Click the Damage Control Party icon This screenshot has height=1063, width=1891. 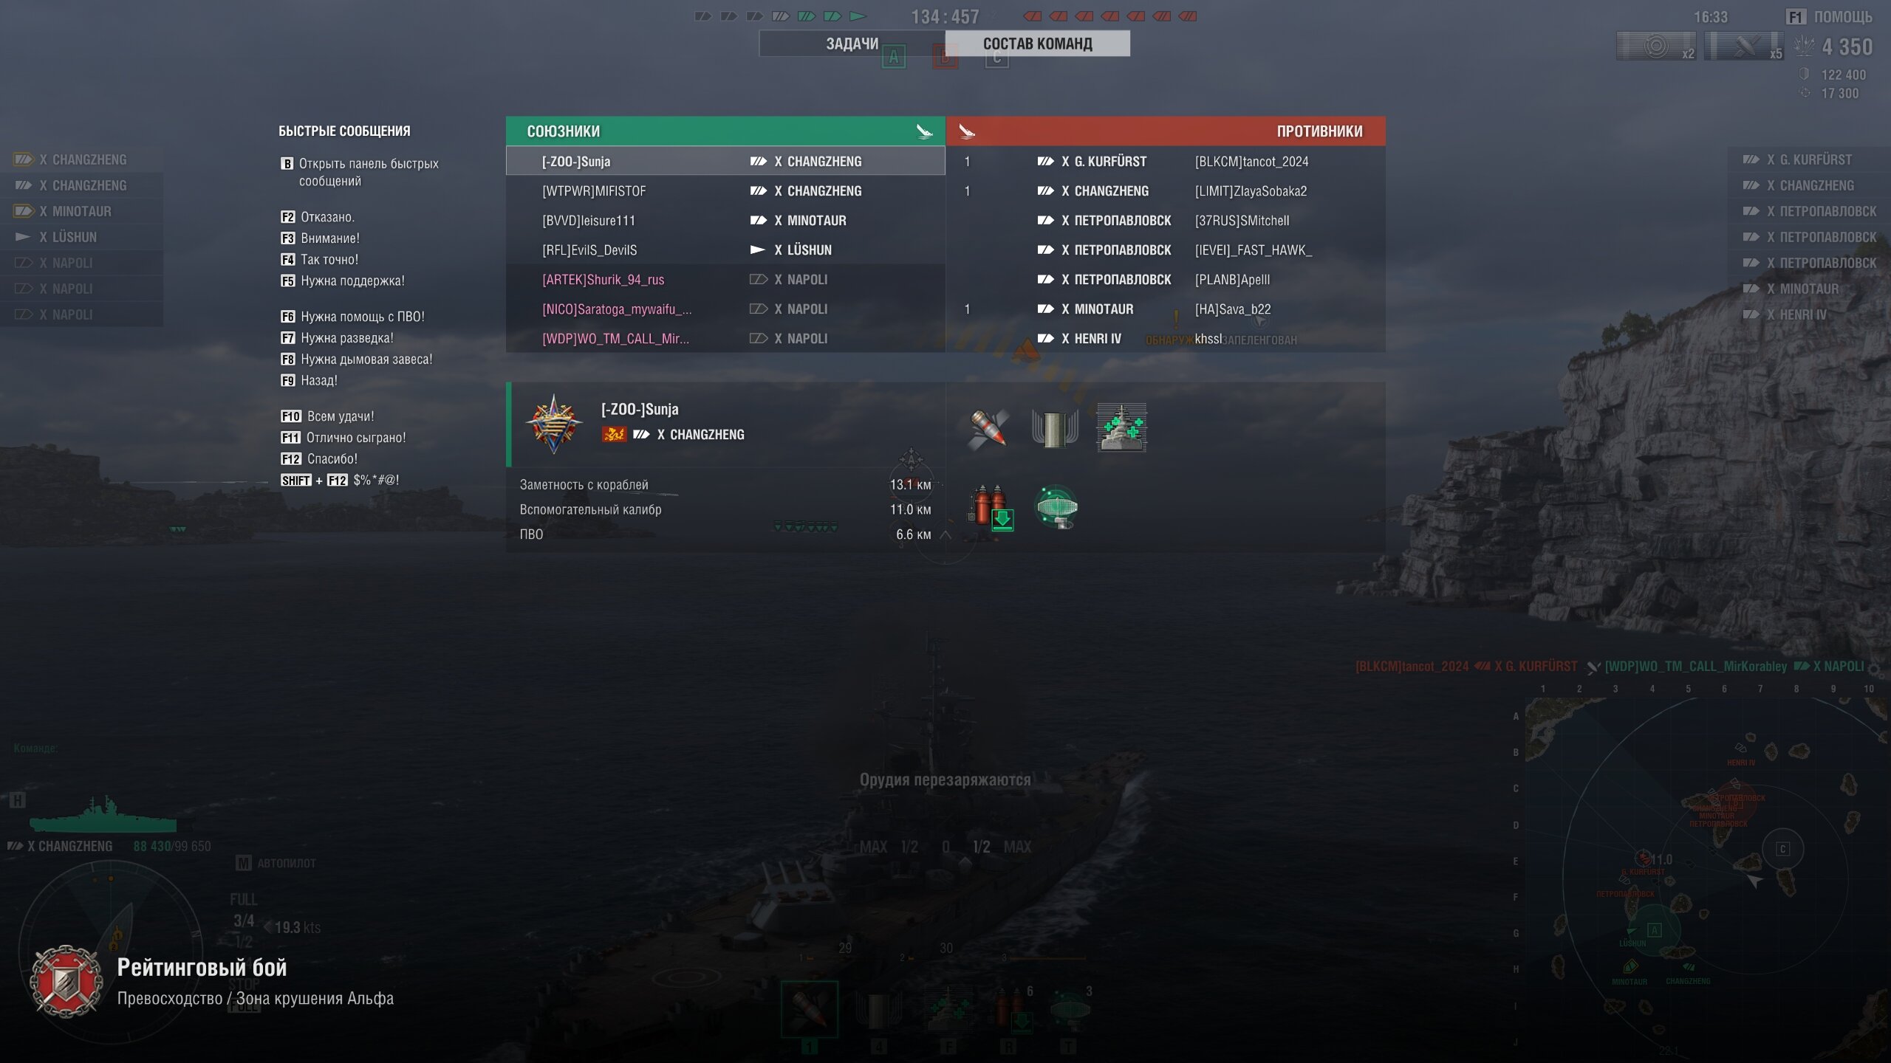(1055, 428)
